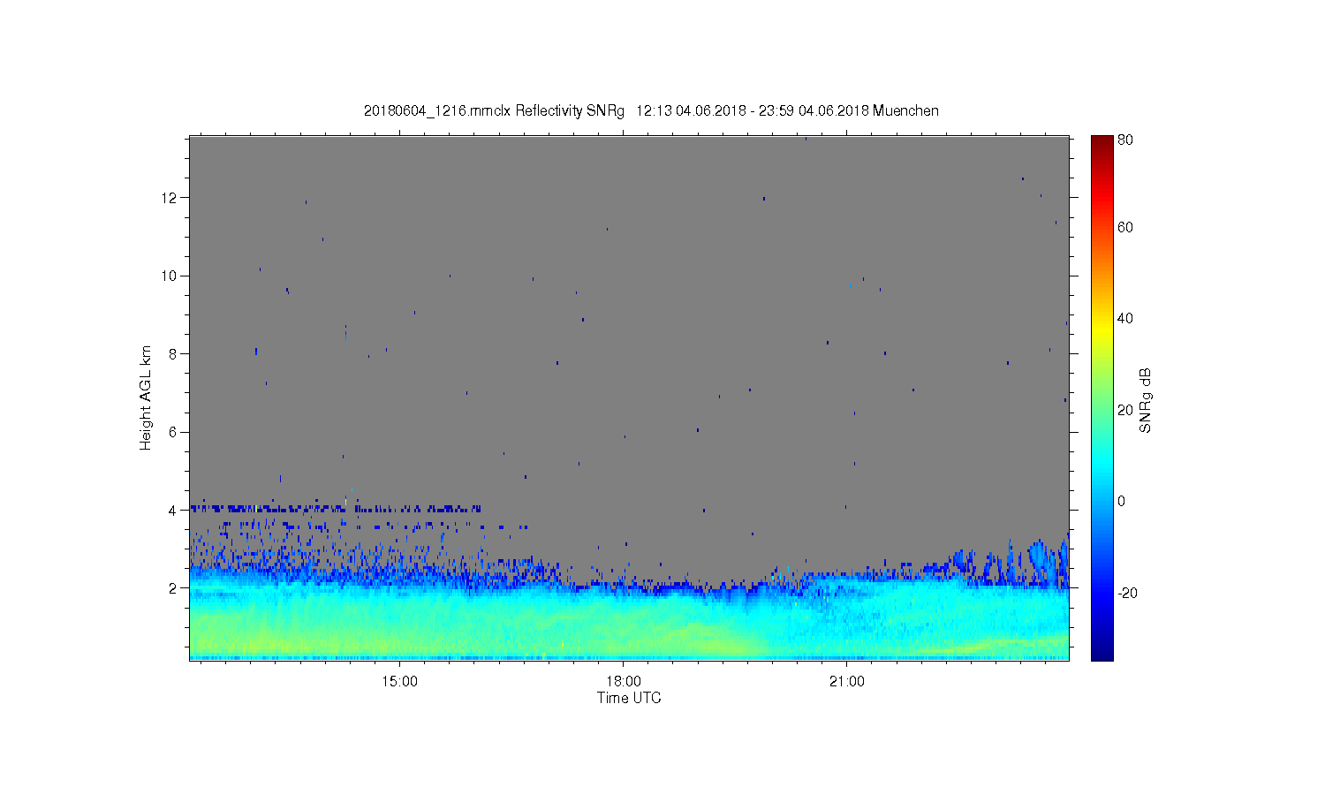Click the 18:00 time tick label
The height and width of the screenshot is (795, 1325).
(624, 681)
